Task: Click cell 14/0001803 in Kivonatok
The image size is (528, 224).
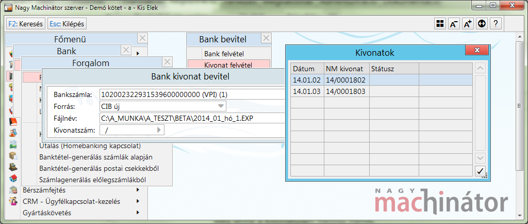Action: [346, 91]
